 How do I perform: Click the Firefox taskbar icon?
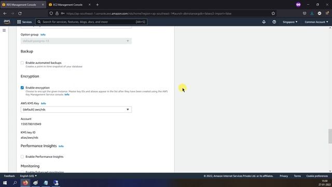(x=25, y=183)
